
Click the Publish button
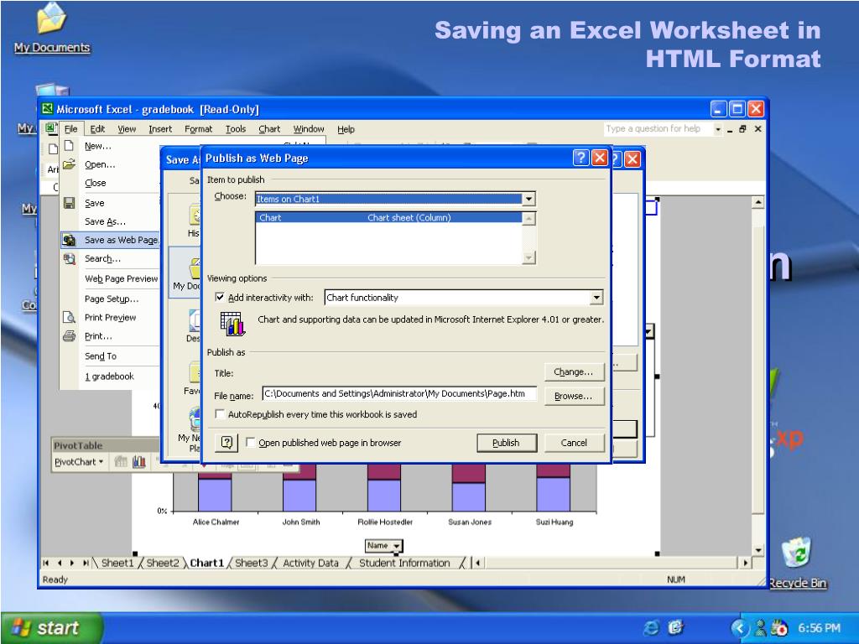(506, 443)
